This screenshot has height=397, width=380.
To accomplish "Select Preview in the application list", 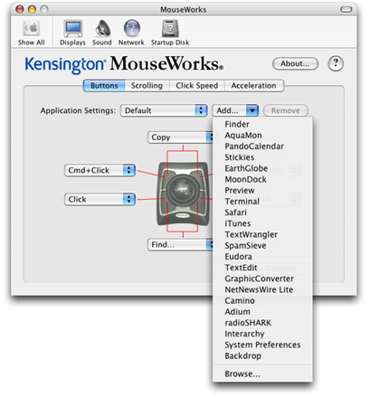I will pos(262,191).
